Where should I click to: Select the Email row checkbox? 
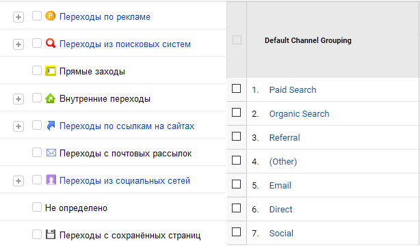(x=236, y=184)
